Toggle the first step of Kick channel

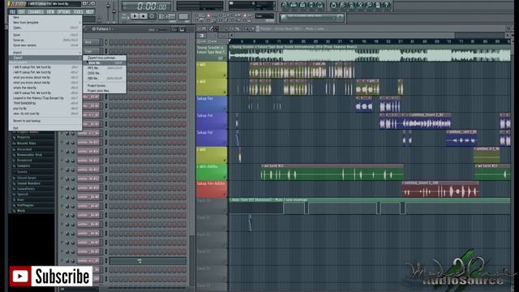tap(112, 42)
